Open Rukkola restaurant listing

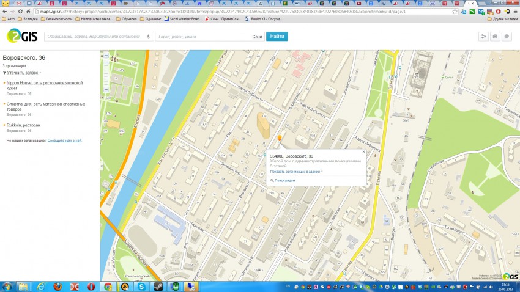click(x=23, y=125)
